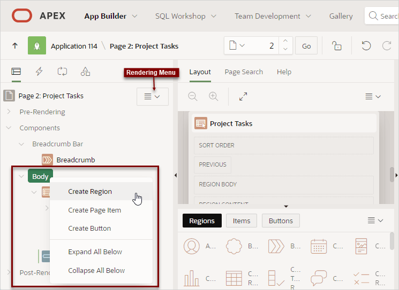Open the page selector dropdown
This screenshot has width=399, height=290.
pos(237,46)
